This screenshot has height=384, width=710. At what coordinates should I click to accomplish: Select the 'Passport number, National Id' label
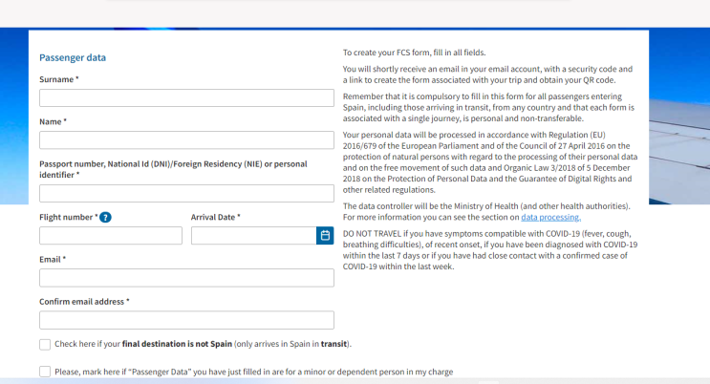tap(173, 169)
